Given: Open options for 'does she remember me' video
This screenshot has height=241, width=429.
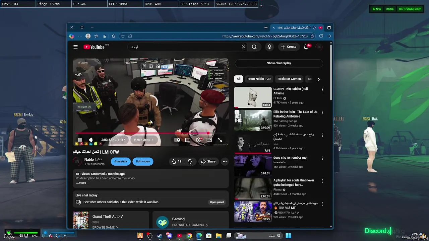Looking at the screenshot, I should [x=322, y=158].
